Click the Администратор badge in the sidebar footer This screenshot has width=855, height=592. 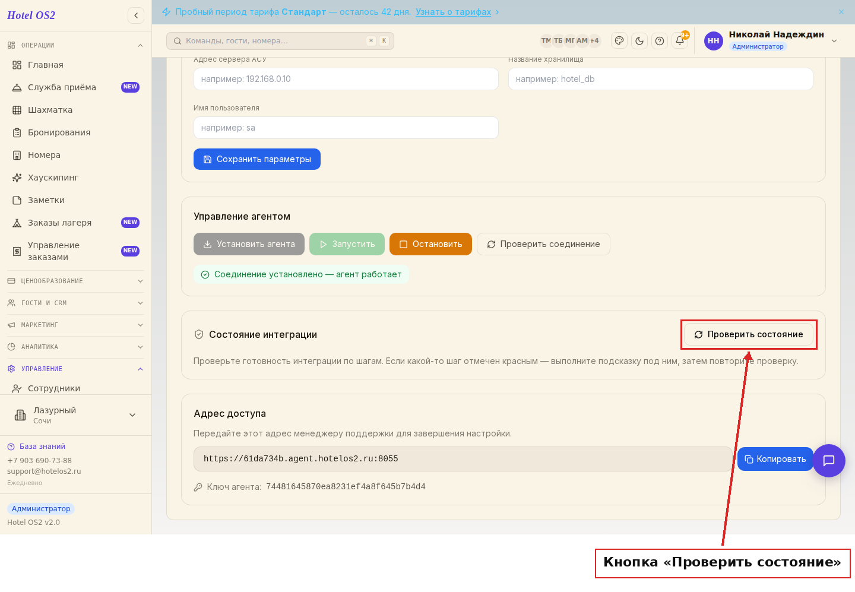coord(41,509)
